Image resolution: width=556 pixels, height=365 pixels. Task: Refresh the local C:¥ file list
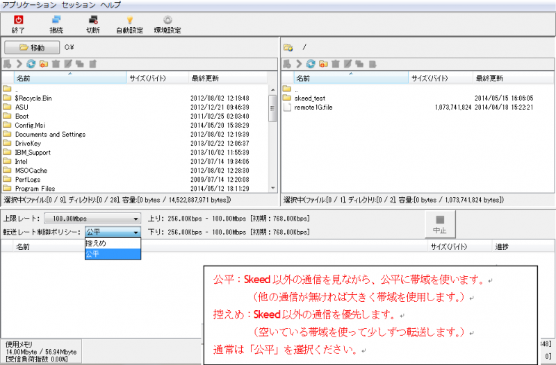(31, 64)
